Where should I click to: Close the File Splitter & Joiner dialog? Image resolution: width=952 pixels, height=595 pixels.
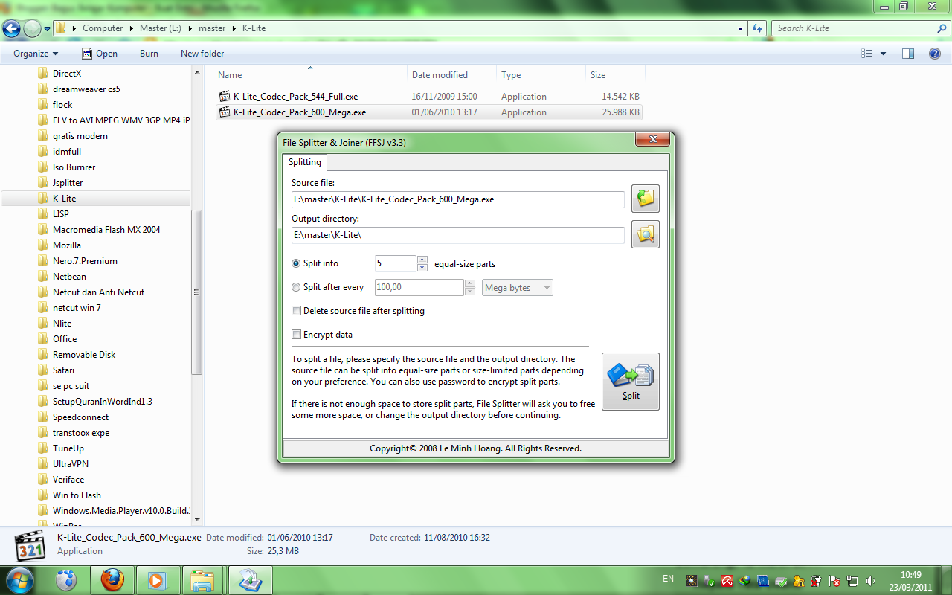point(652,139)
